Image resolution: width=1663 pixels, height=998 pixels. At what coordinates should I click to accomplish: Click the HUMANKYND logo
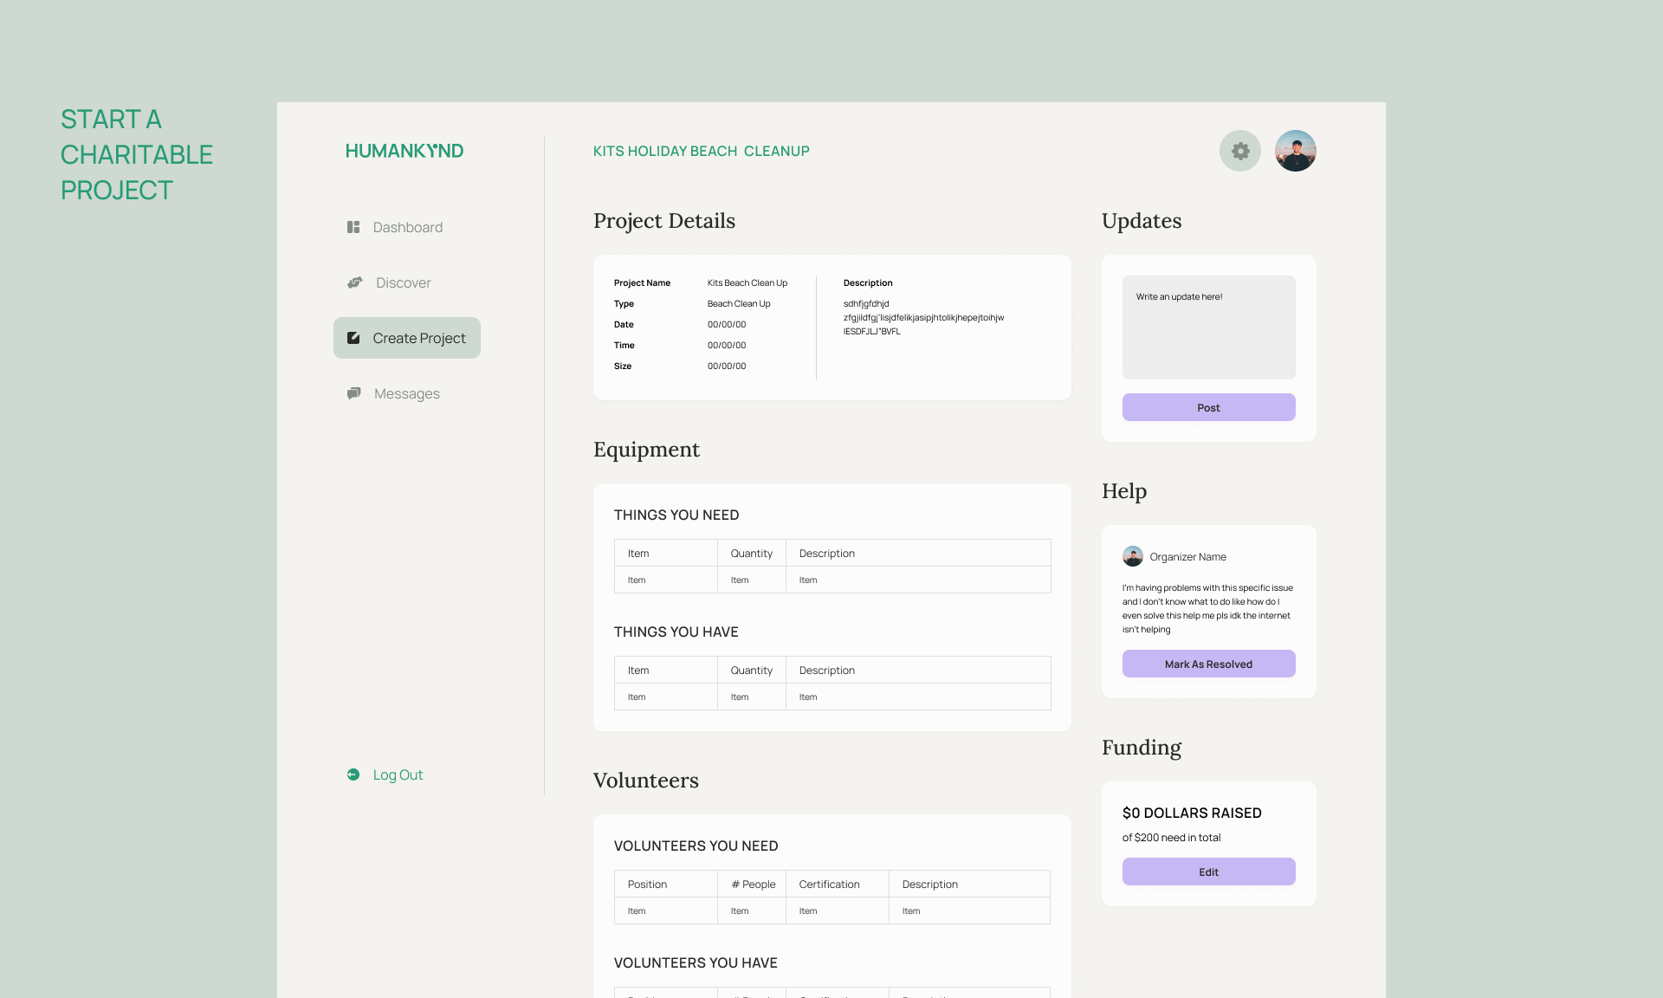(404, 151)
